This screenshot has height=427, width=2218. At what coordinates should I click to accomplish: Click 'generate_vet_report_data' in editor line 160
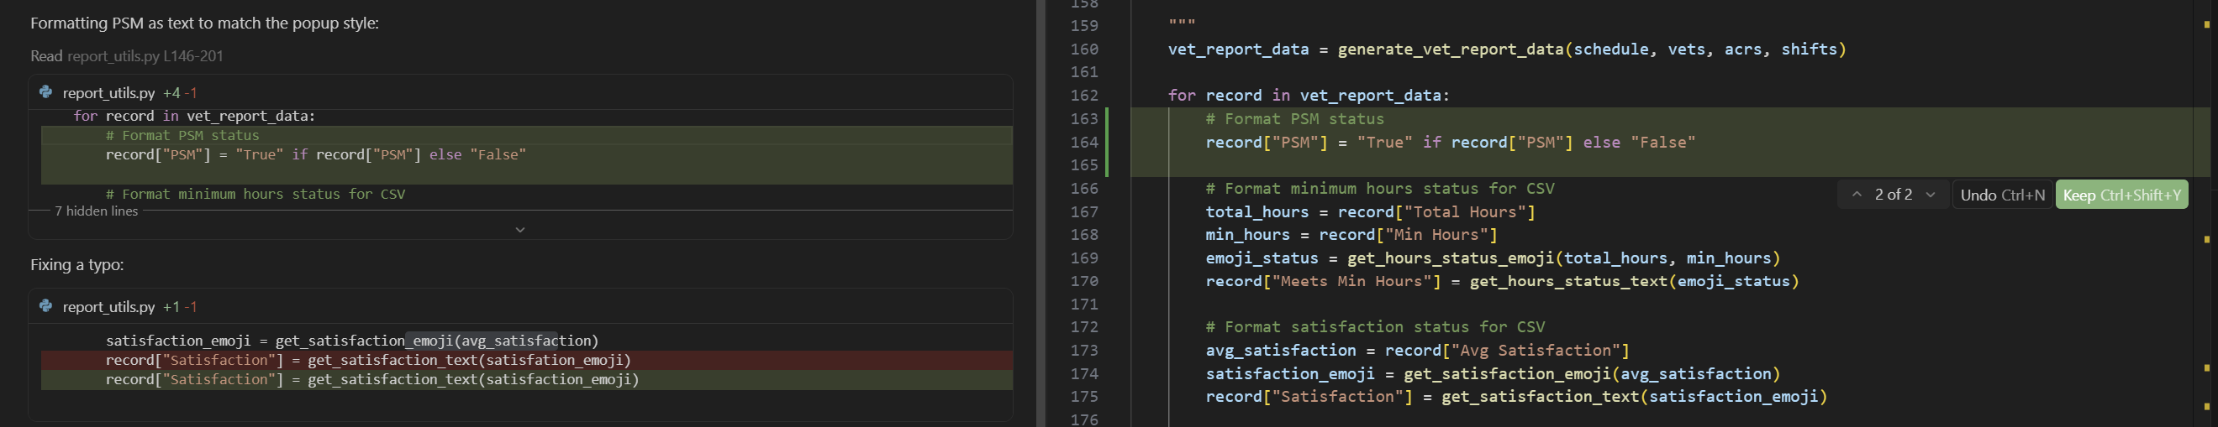pyautogui.click(x=1451, y=49)
